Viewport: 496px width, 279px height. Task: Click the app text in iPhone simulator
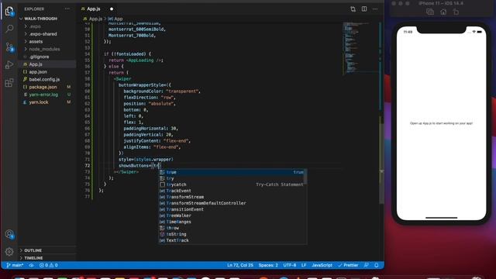pos(441,123)
